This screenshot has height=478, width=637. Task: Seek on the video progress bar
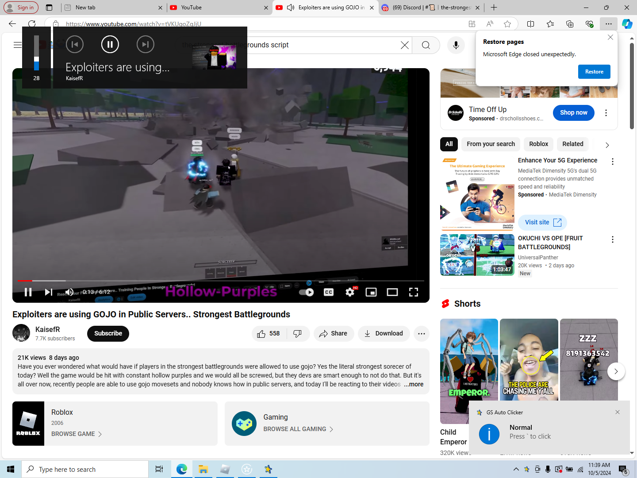point(221,281)
